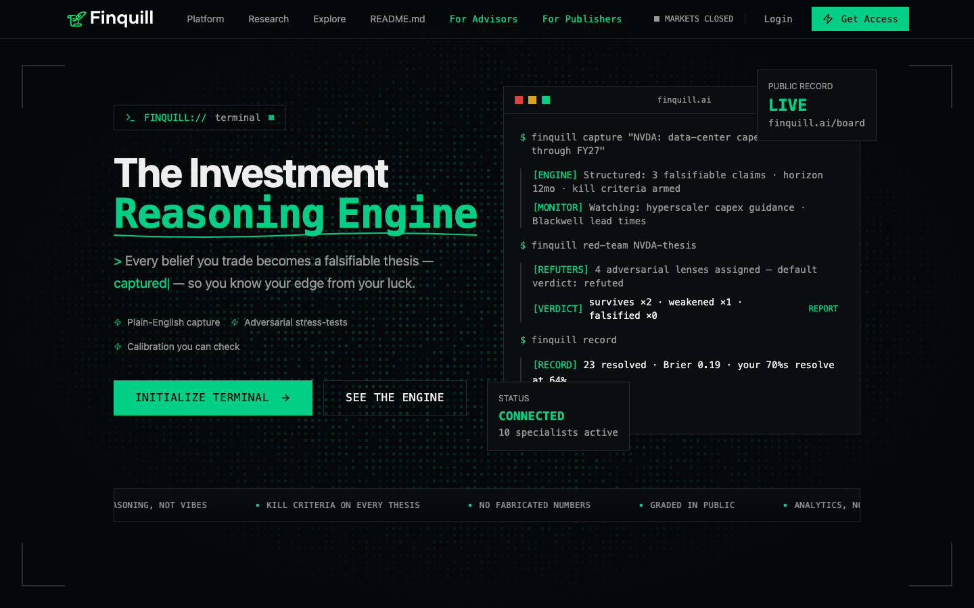Click the [RECORD] tag in terminal
The image size is (974, 608).
pyautogui.click(x=555, y=365)
